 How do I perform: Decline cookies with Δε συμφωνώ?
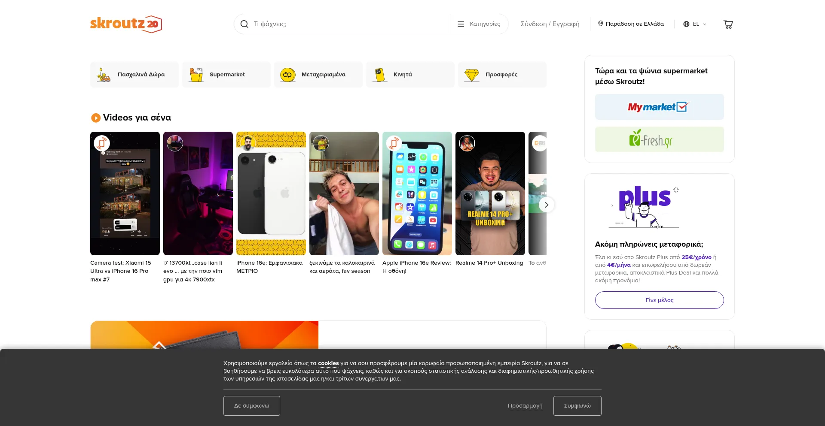251,405
